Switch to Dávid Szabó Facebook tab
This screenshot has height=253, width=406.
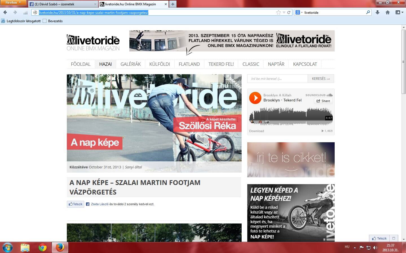[63, 4]
